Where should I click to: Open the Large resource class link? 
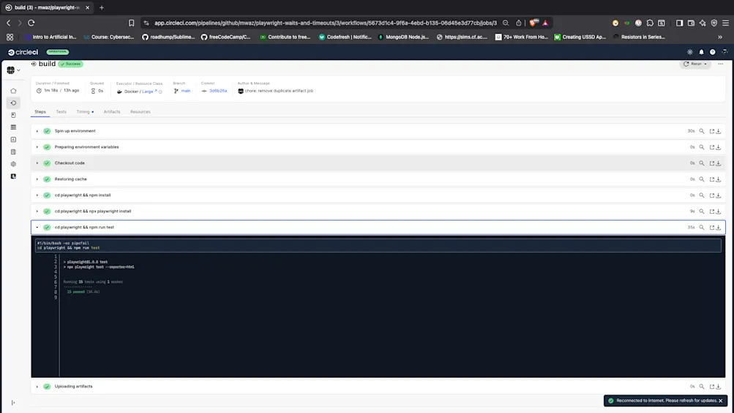(147, 92)
